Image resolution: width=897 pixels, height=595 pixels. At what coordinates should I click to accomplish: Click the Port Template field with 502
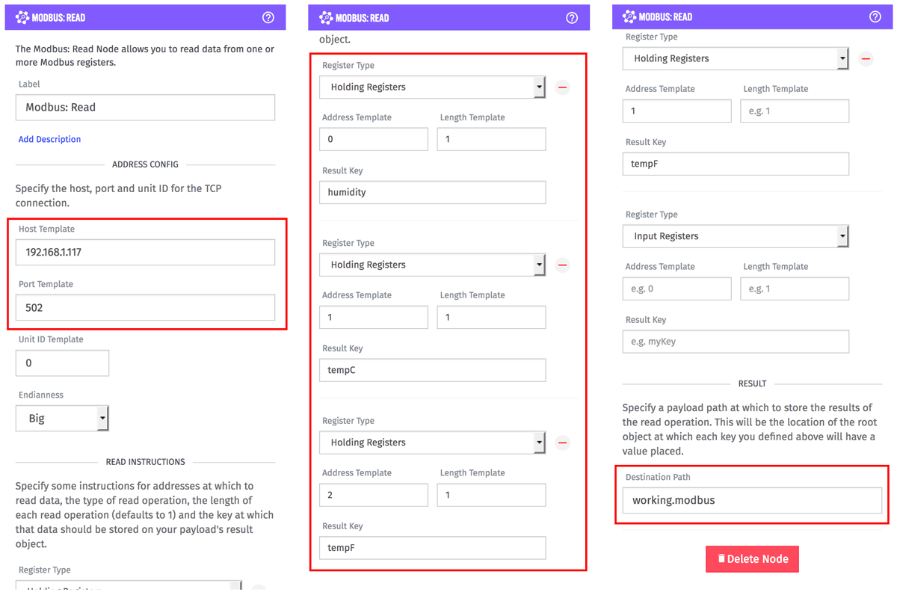(x=145, y=307)
